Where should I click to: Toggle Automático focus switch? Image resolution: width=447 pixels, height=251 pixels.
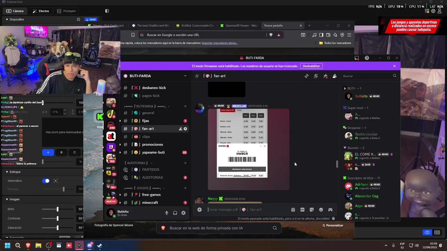[x=46, y=181]
